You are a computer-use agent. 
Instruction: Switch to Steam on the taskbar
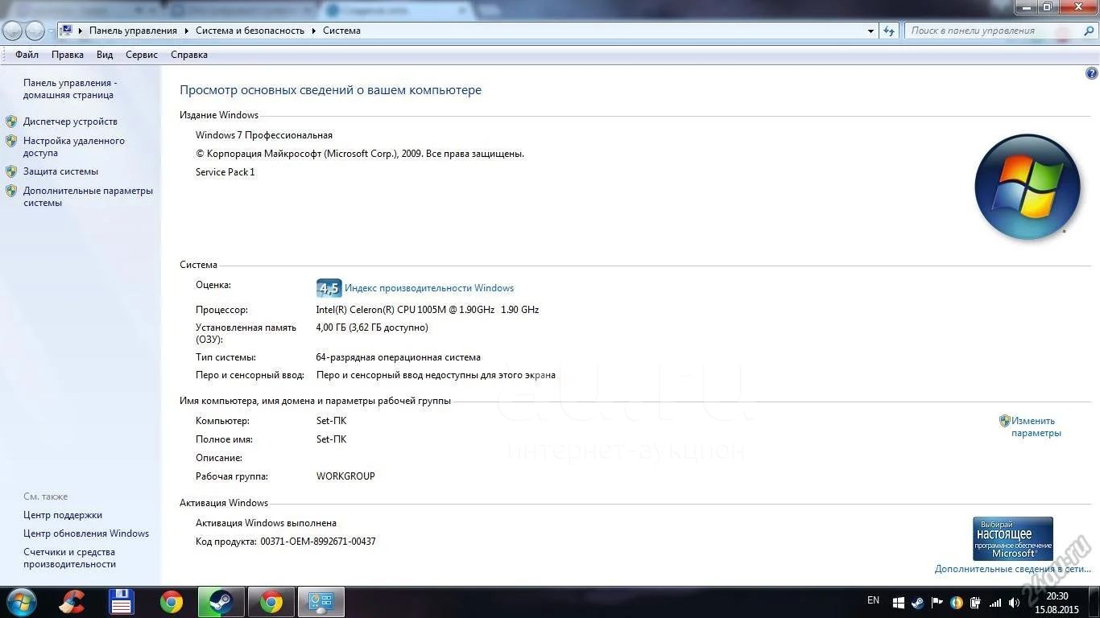pos(221,602)
